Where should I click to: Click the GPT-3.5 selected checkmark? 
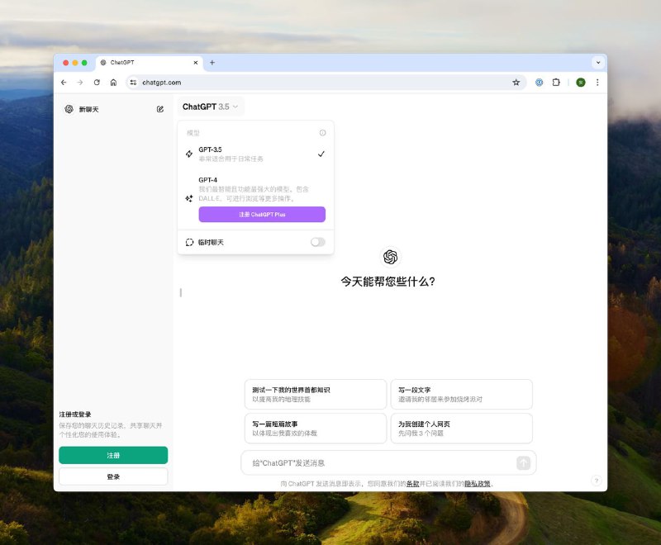tap(321, 154)
